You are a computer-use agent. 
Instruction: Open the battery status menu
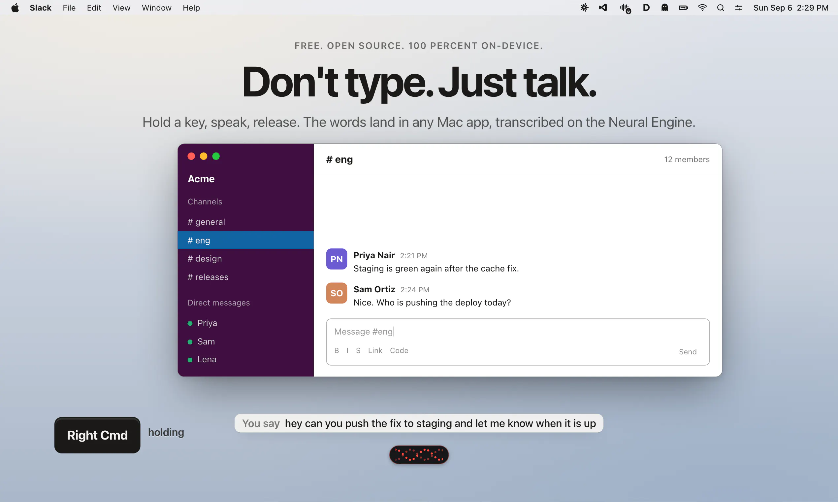(684, 8)
